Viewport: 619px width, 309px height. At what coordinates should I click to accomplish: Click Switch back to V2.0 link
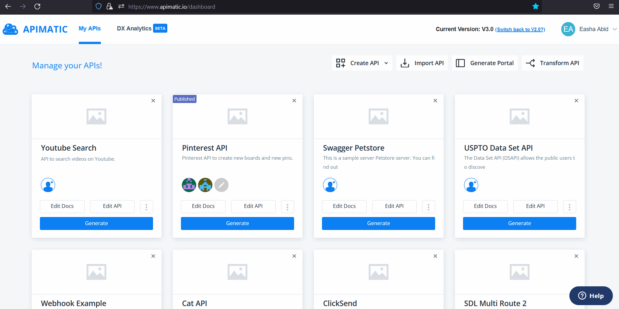(520, 29)
